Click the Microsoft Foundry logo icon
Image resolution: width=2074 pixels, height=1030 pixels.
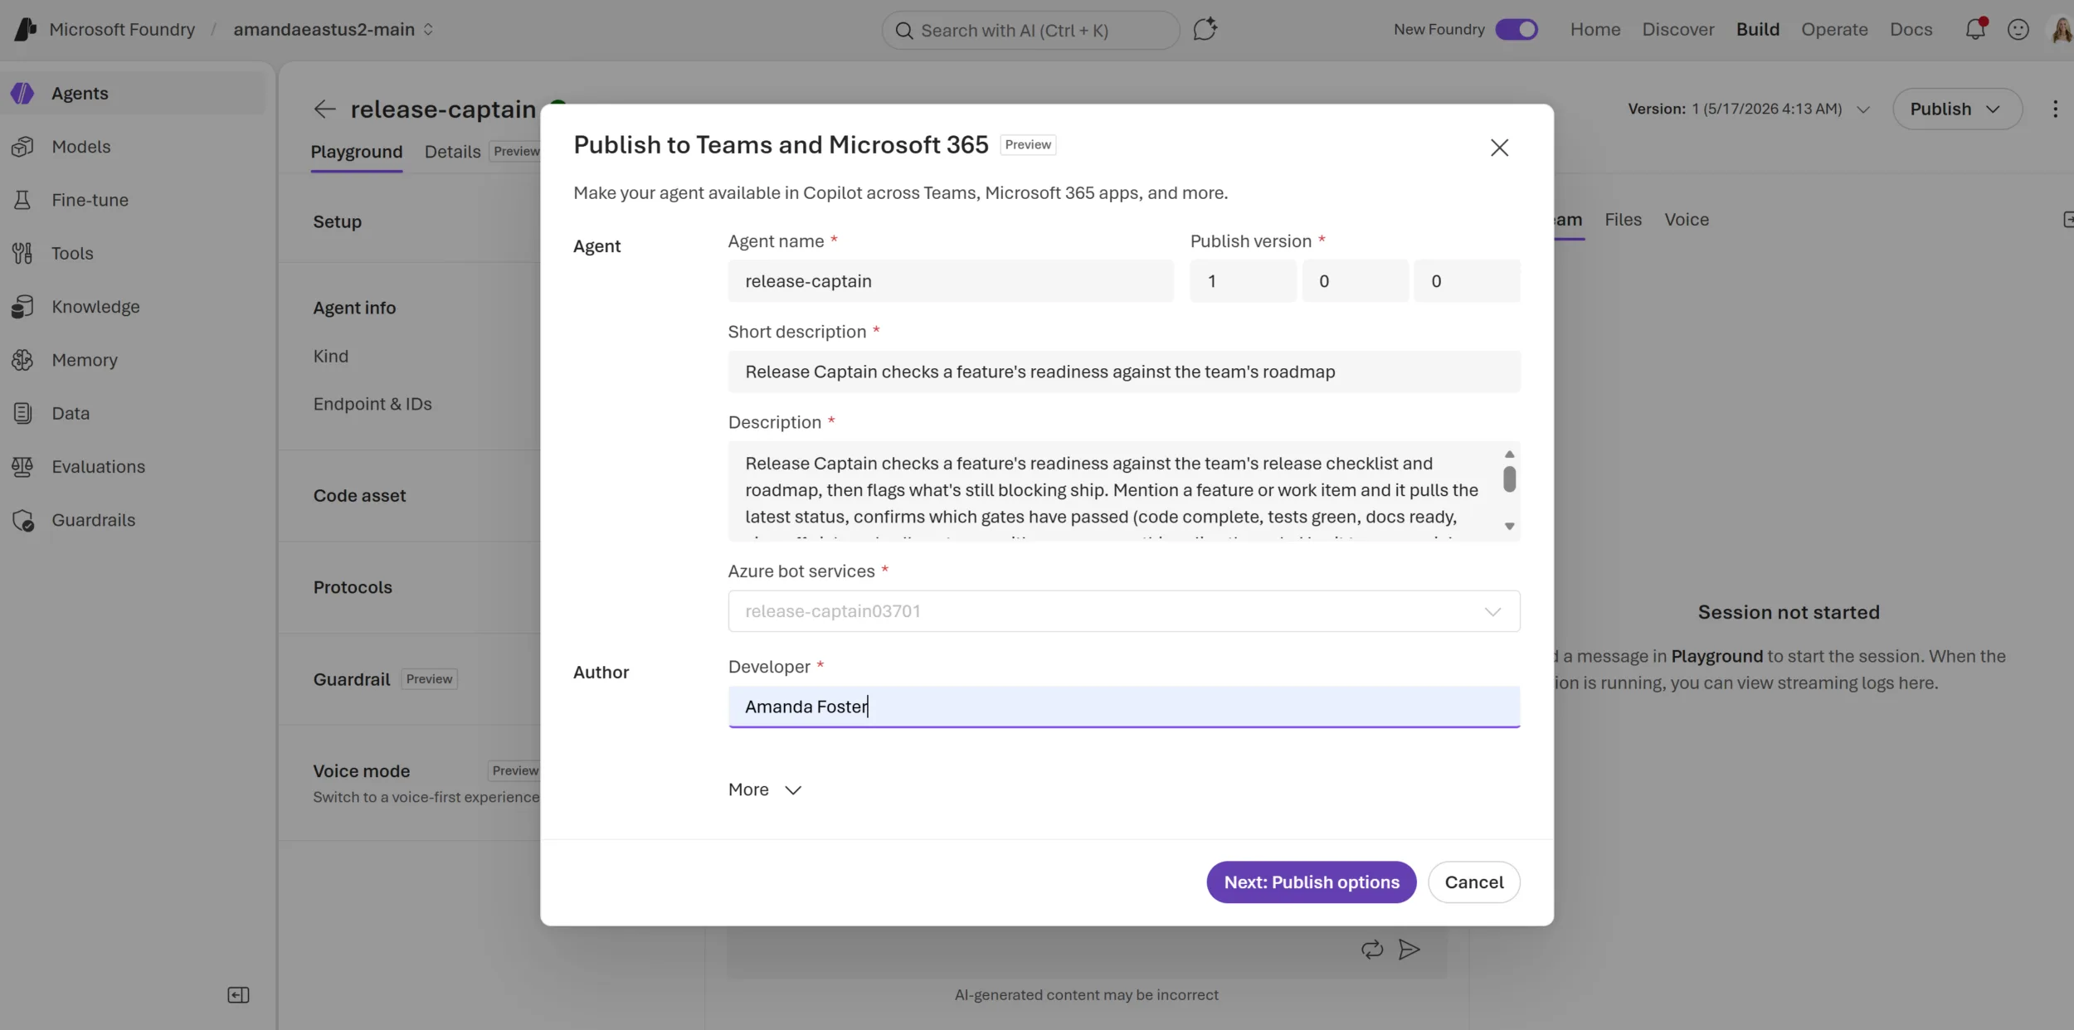click(x=26, y=29)
